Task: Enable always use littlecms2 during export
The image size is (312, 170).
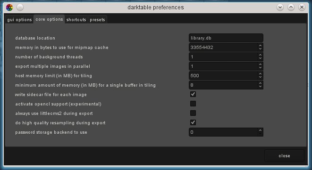Action: [x=193, y=113]
